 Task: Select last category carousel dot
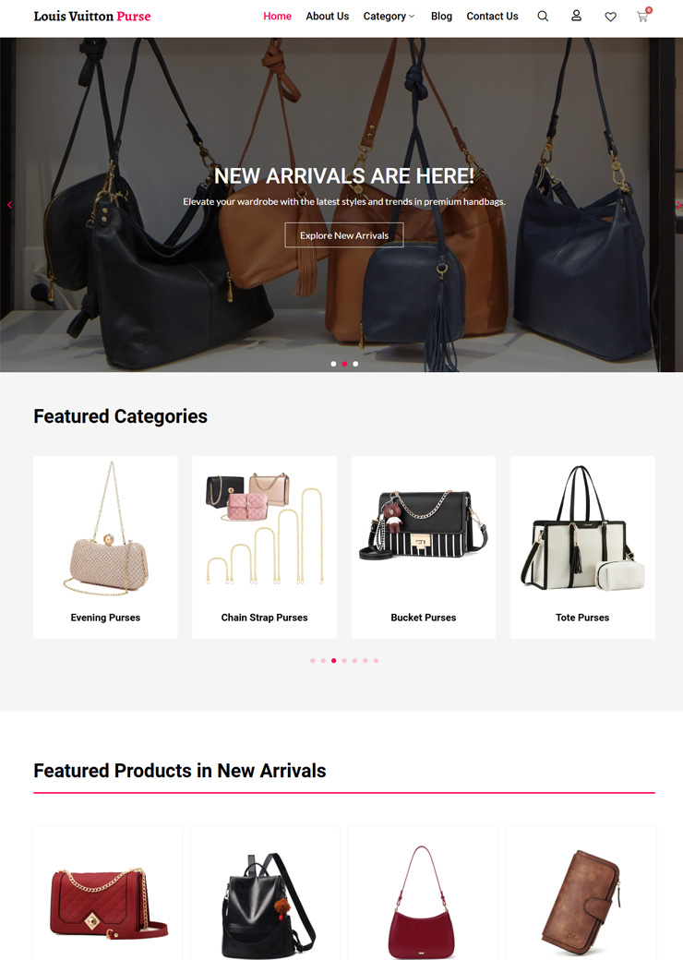[x=376, y=661]
